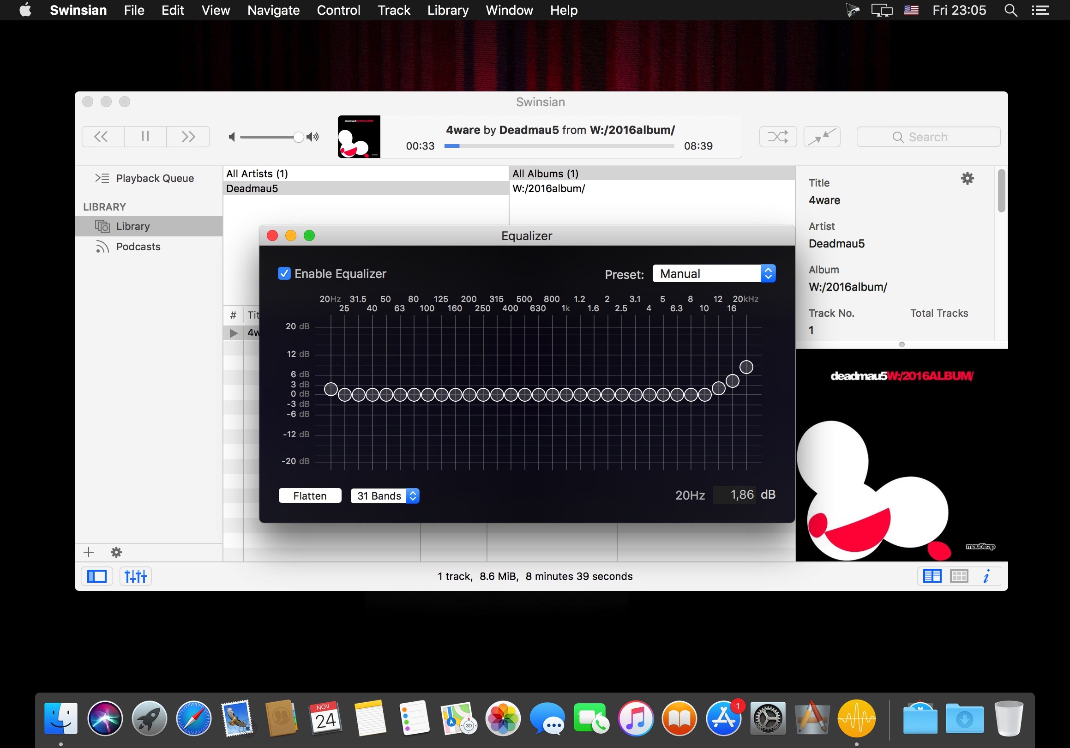Click inside the Search field
The height and width of the screenshot is (748, 1070).
coord(928,137)
